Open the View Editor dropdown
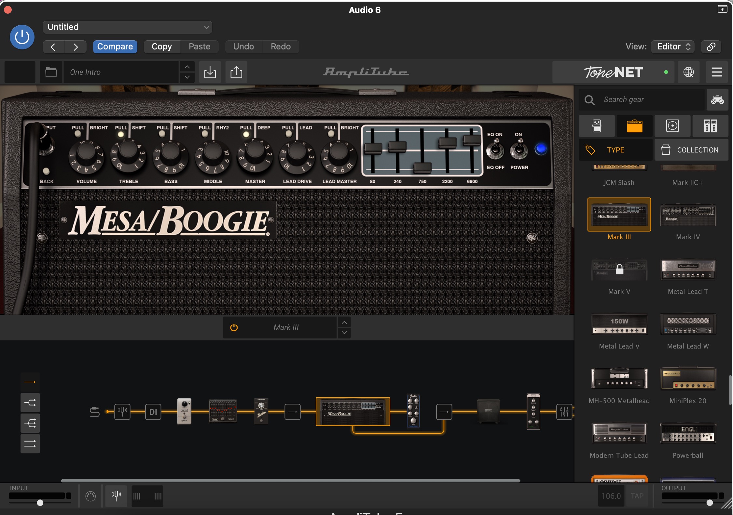The width and height of the screenshot is (733, 515). 673,47
